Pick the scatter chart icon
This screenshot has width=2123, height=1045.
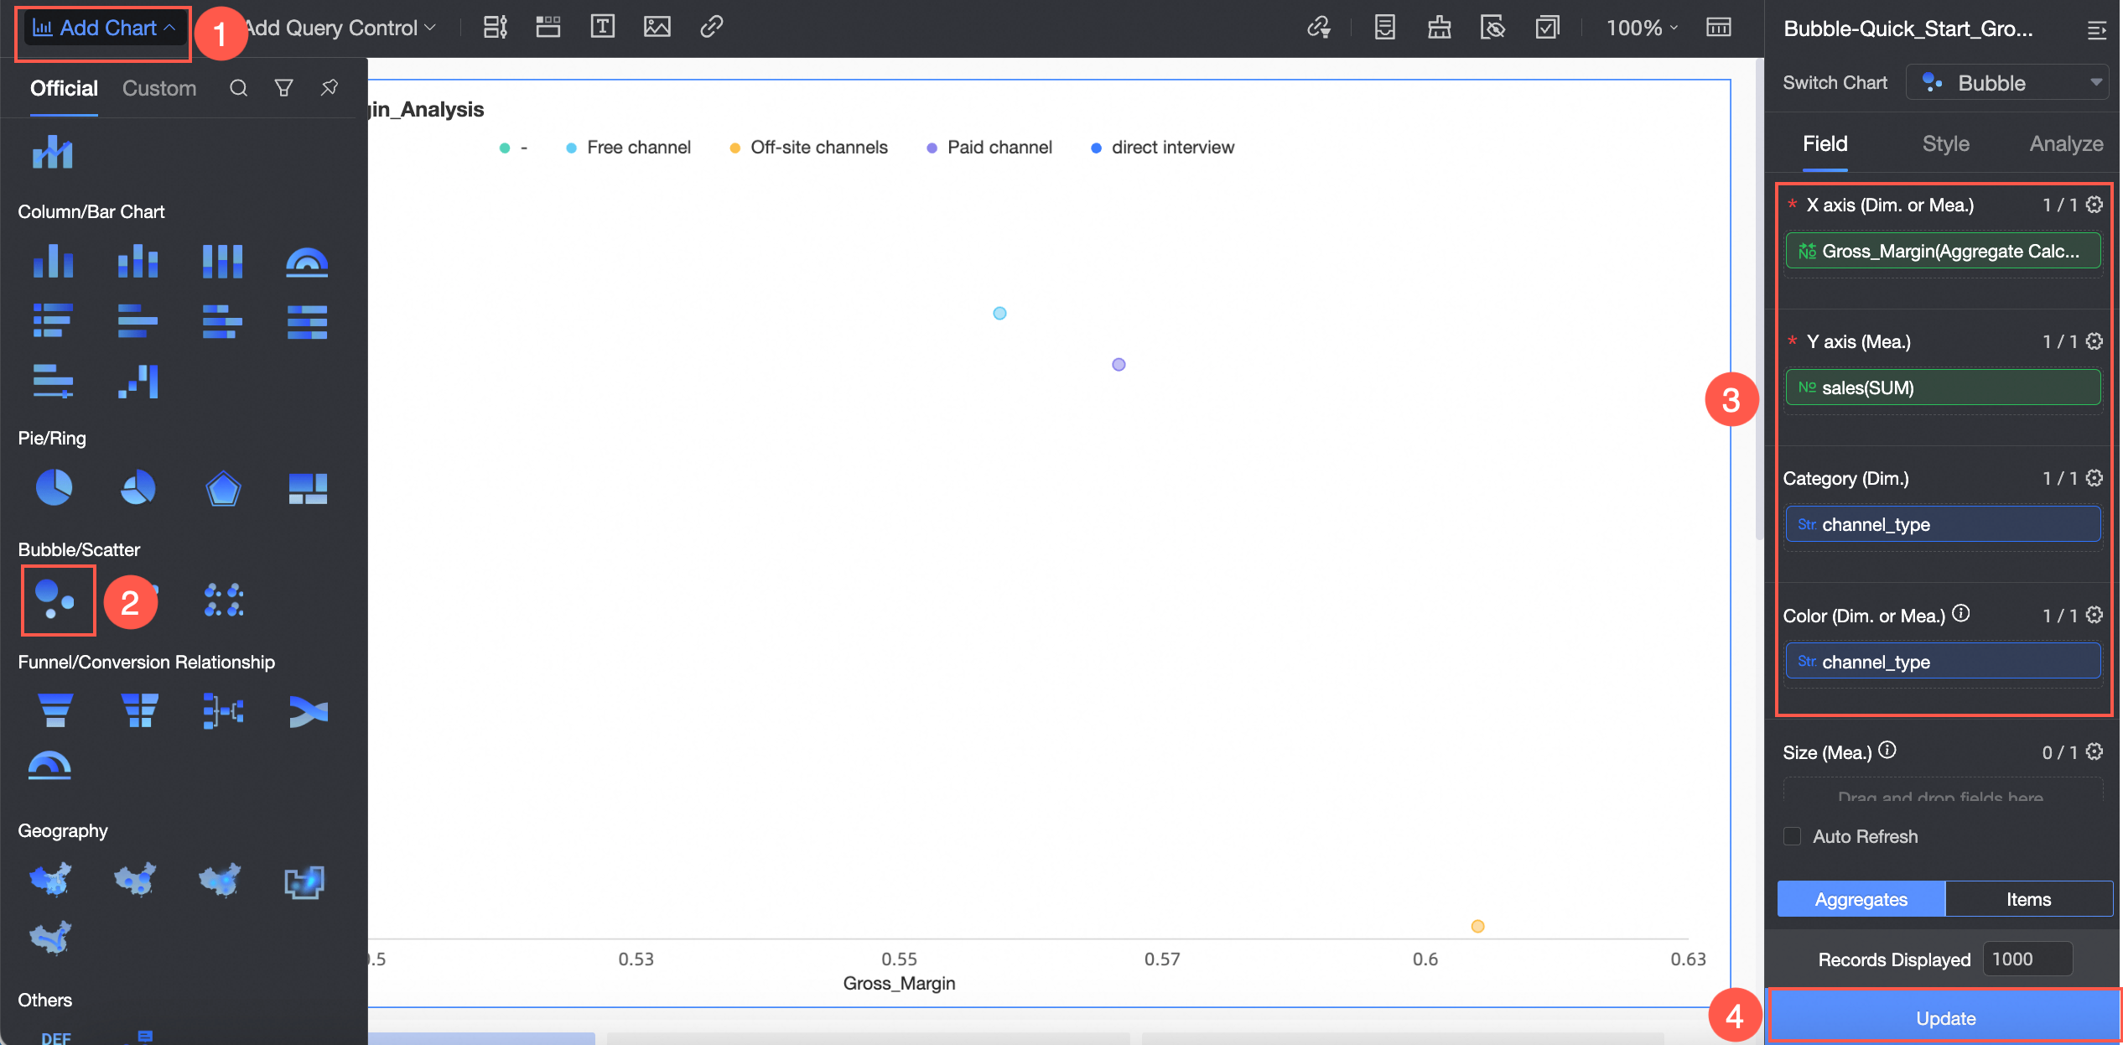pyautogui.click(x=224, y=600)
